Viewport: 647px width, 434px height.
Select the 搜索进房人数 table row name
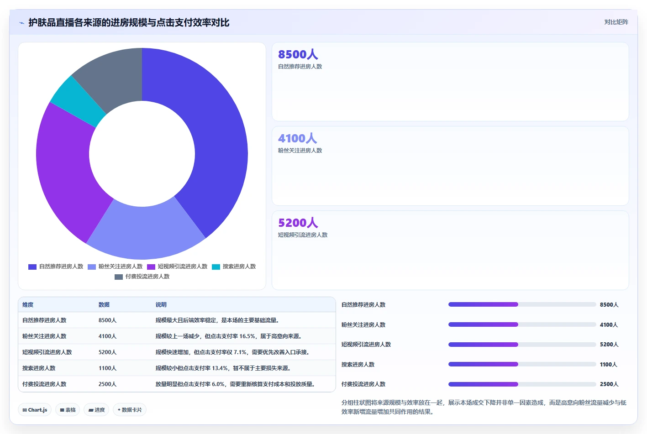pos(39,368)
